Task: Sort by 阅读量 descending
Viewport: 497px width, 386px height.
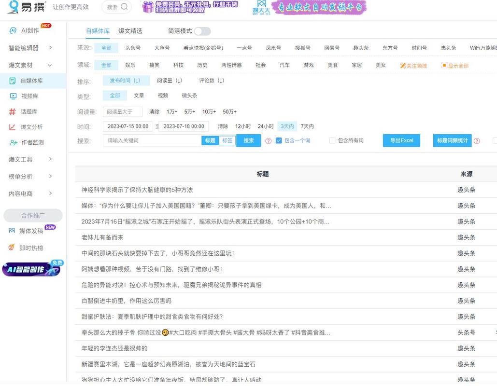Action: 169,81
